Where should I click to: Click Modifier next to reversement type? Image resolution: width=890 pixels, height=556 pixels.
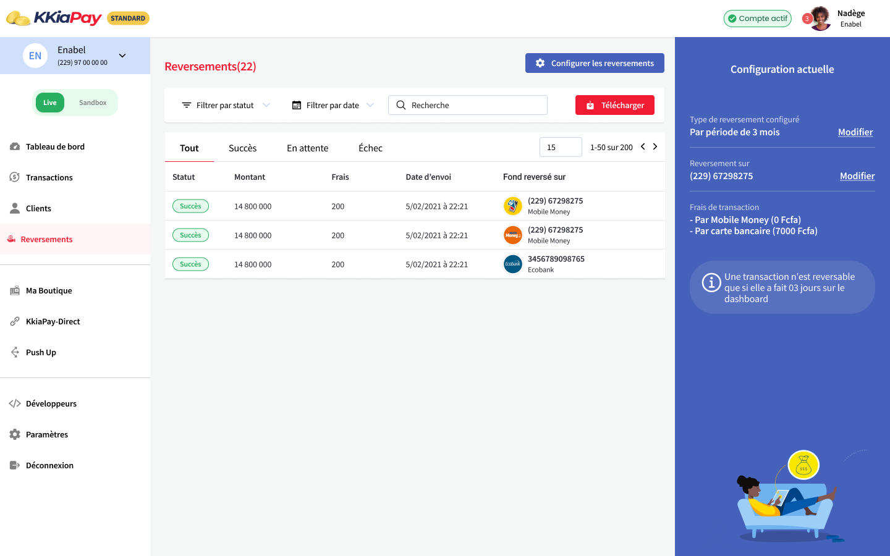pyautogui.click(x=855, y=132)
